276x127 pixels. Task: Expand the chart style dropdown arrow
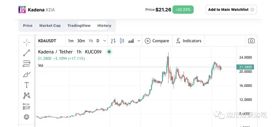click(x=139, y=41)
